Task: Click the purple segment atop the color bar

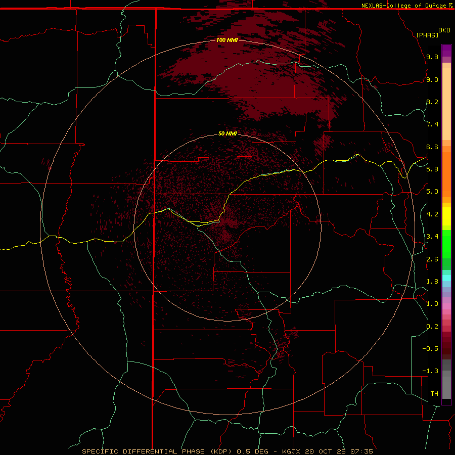Action: click(x=446, y=51)
